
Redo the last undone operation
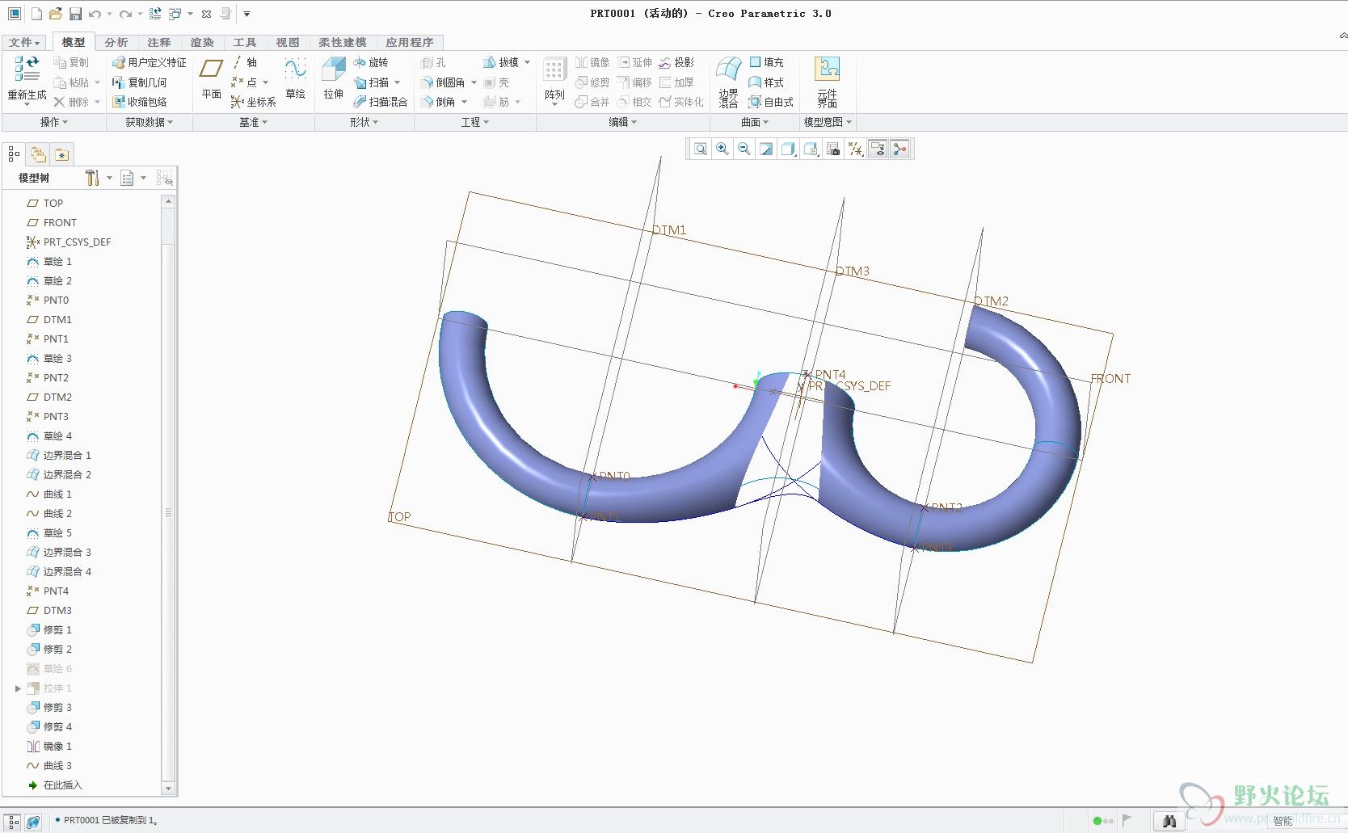click(125, 14)
